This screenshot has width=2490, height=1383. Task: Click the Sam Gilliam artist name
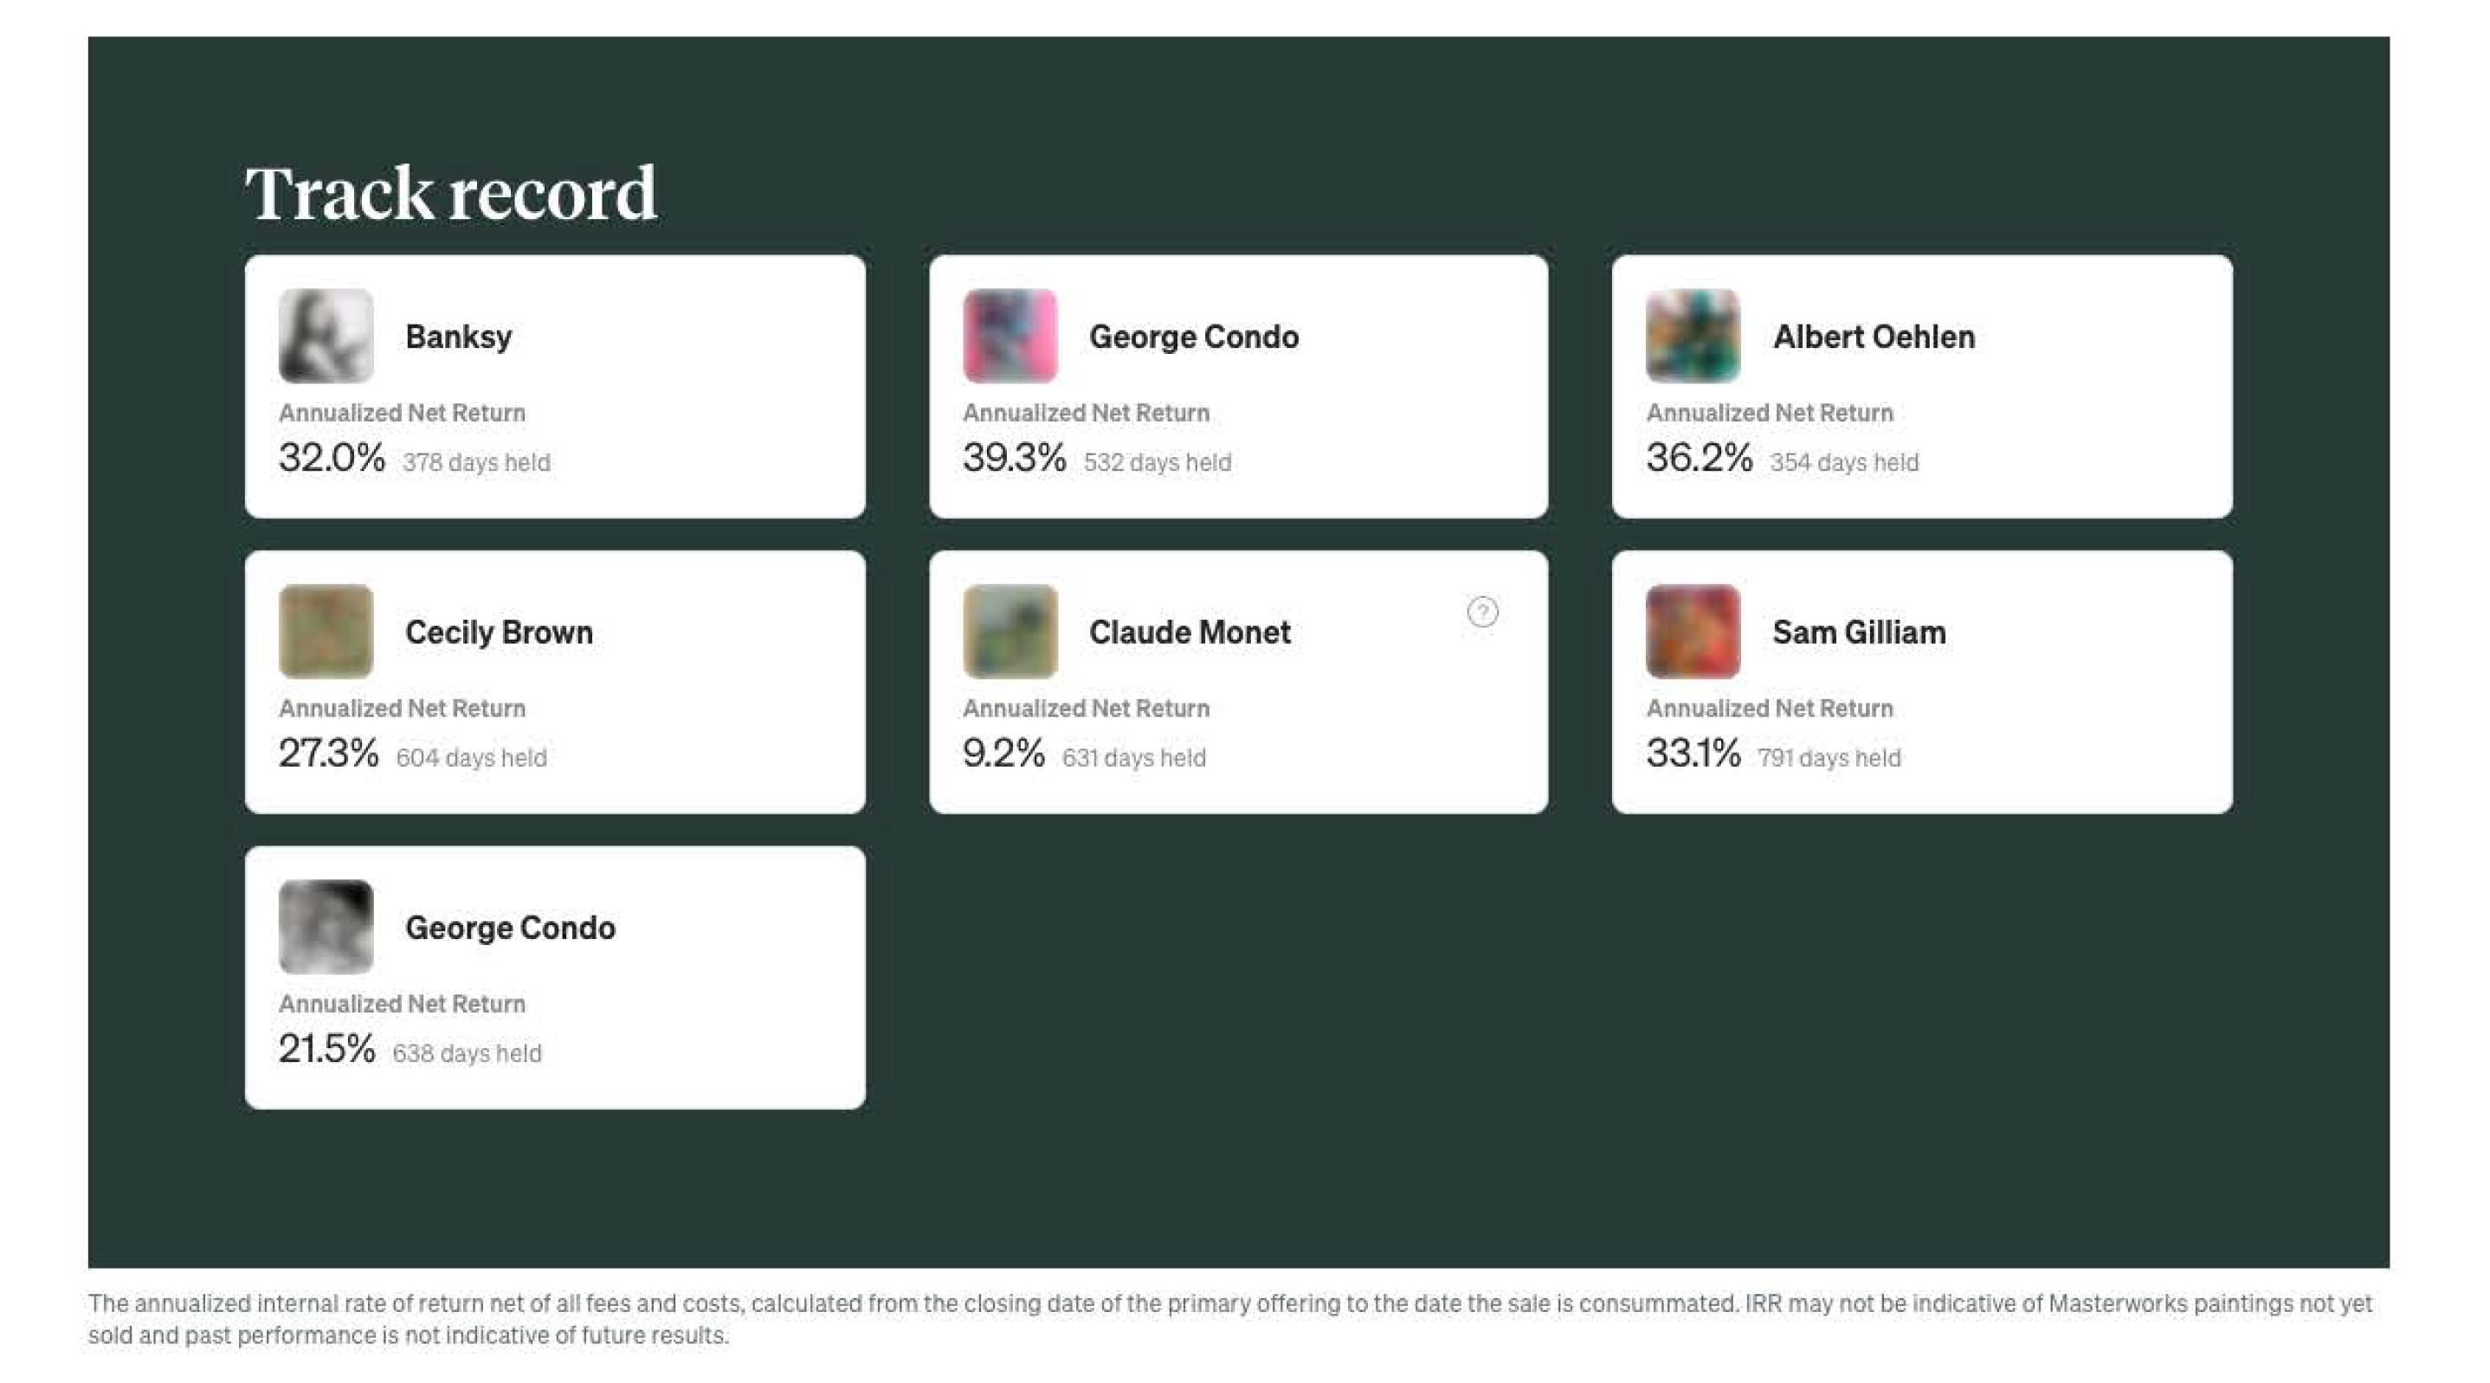tap(1859, 632)
